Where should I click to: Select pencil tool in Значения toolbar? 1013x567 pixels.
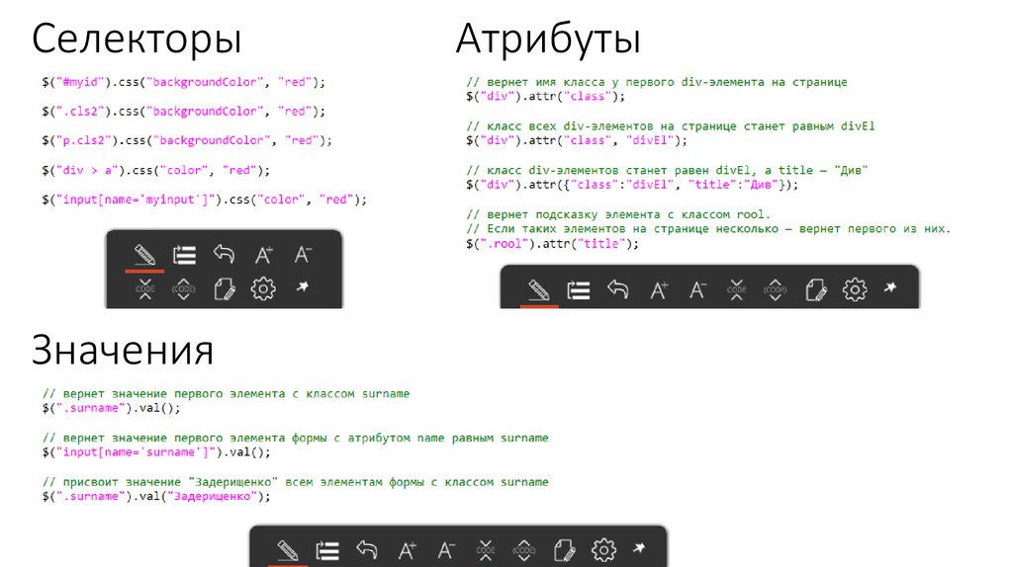click(x=288, y=549)
